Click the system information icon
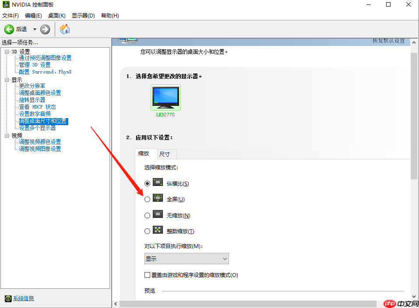The image size is (419, 308). pyautogui.click(x=8, y=298)
